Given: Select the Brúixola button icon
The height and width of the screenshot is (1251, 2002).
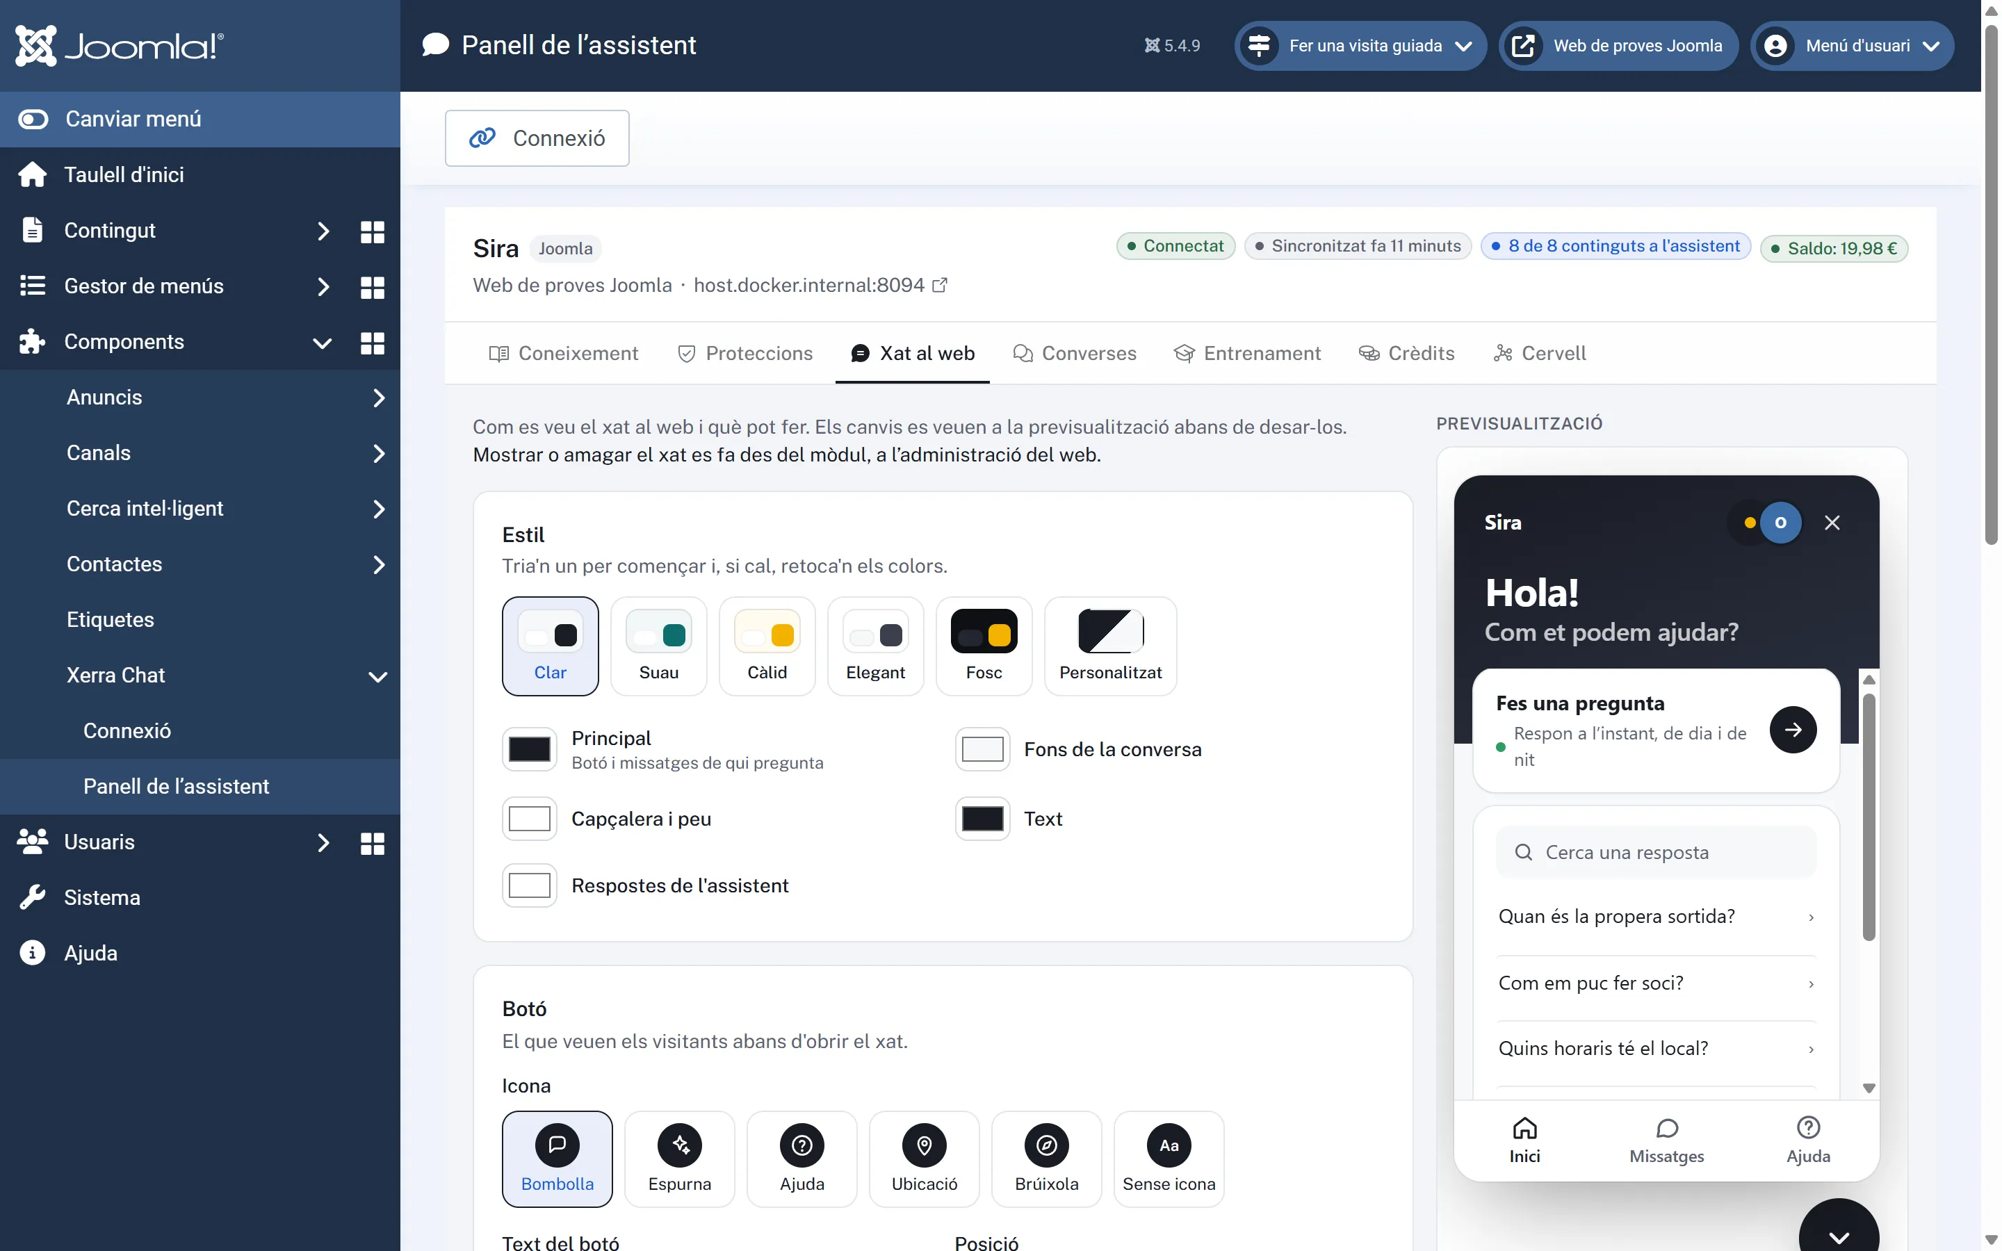Looking at the screenshot, I should point(1046,1159).
